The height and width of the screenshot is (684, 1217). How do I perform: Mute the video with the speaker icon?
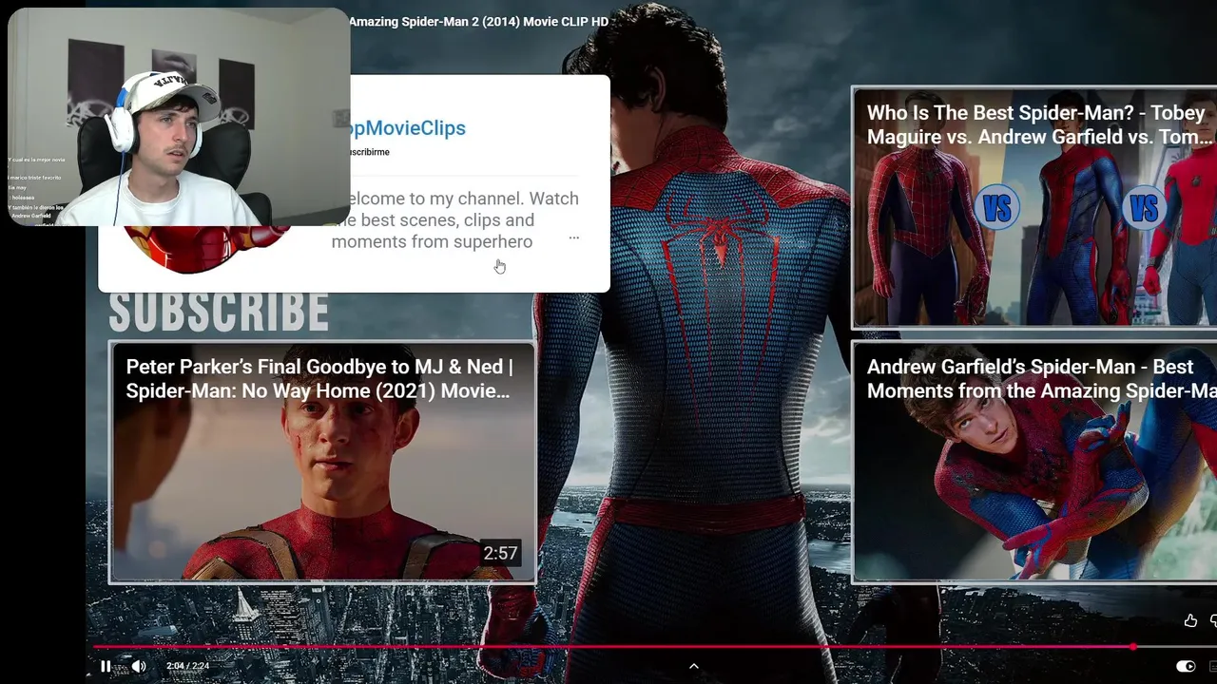(139, 666)
